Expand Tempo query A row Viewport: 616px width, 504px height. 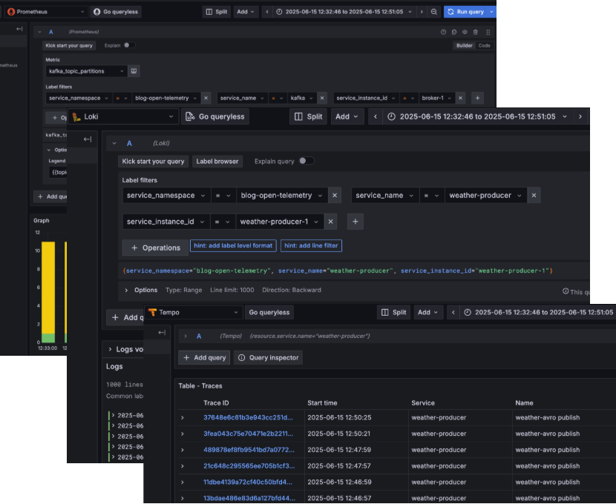click(186, 336)
